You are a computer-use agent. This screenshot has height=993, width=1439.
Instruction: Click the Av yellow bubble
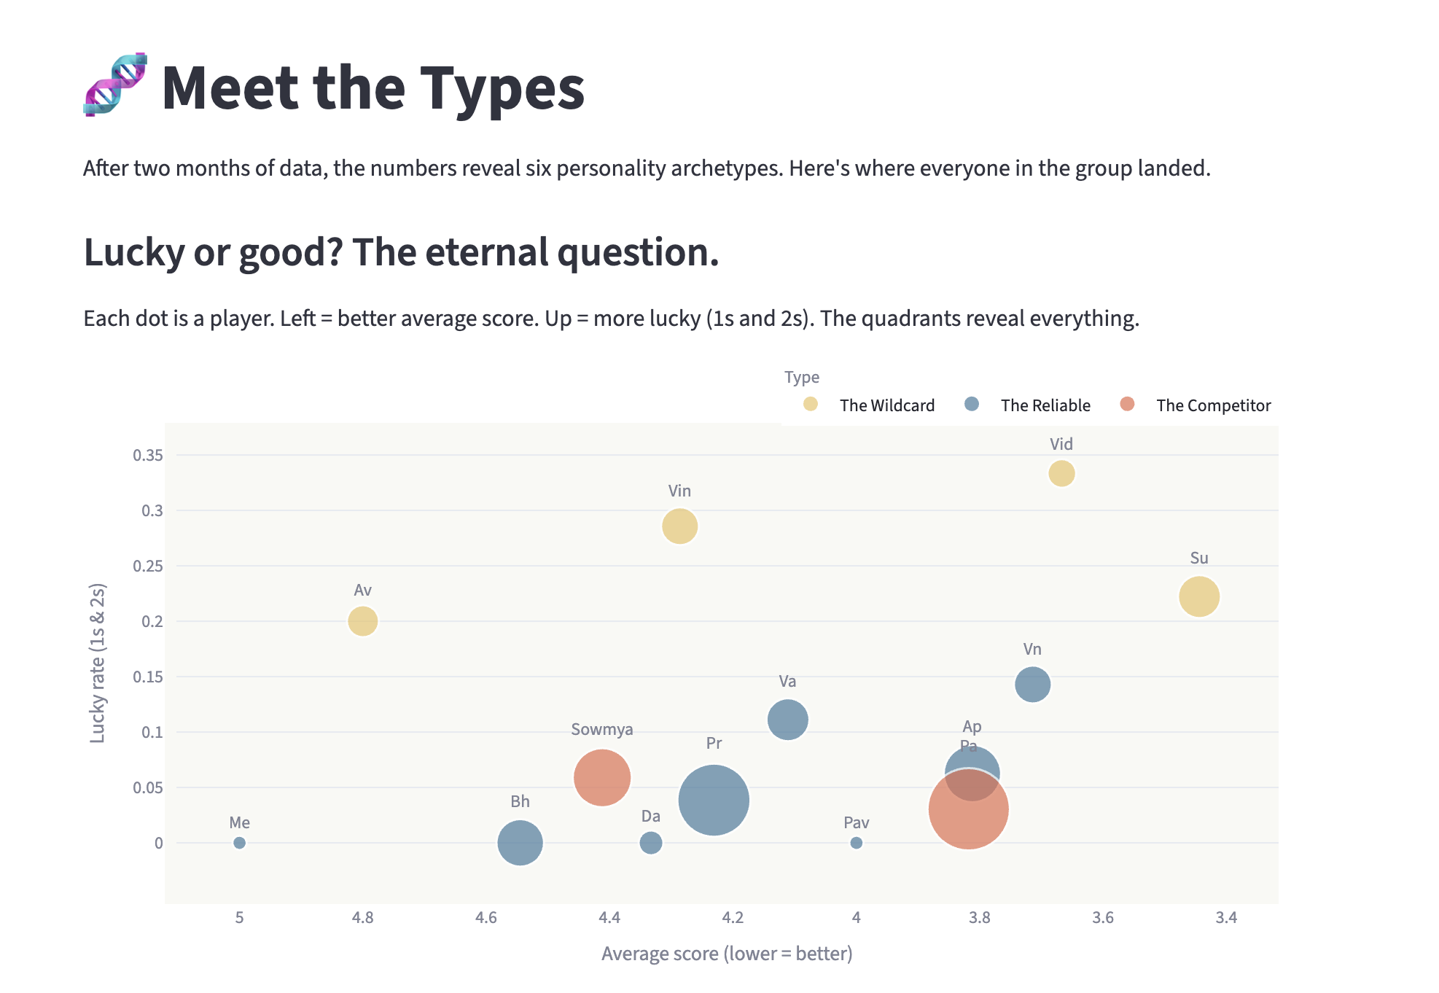(362, 621)
